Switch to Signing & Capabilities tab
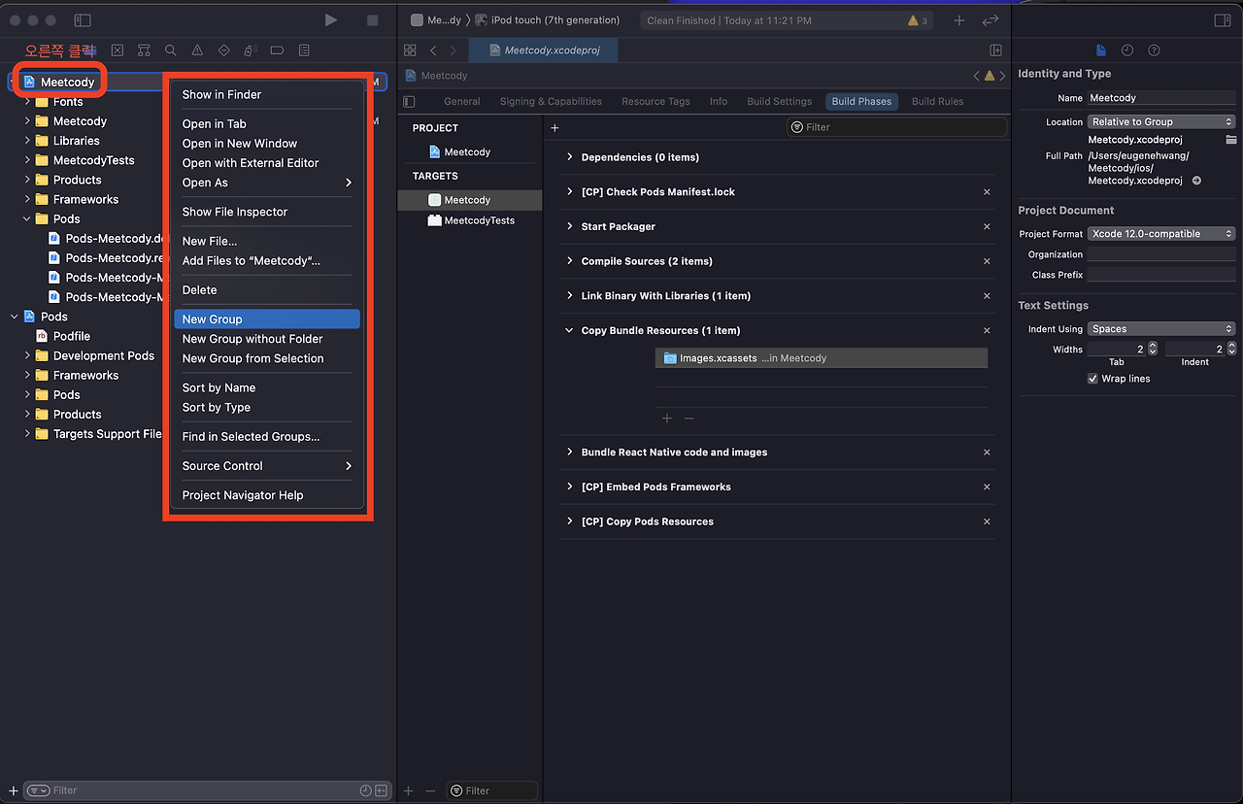 (551, 101)
